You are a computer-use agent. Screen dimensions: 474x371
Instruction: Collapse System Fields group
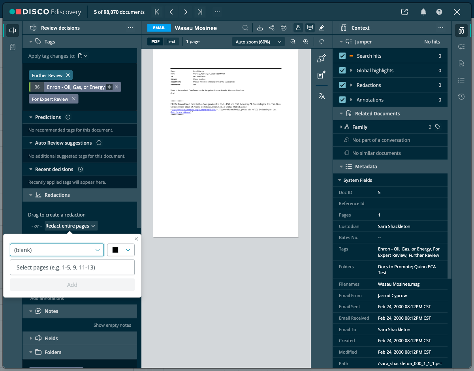point(339,180)
